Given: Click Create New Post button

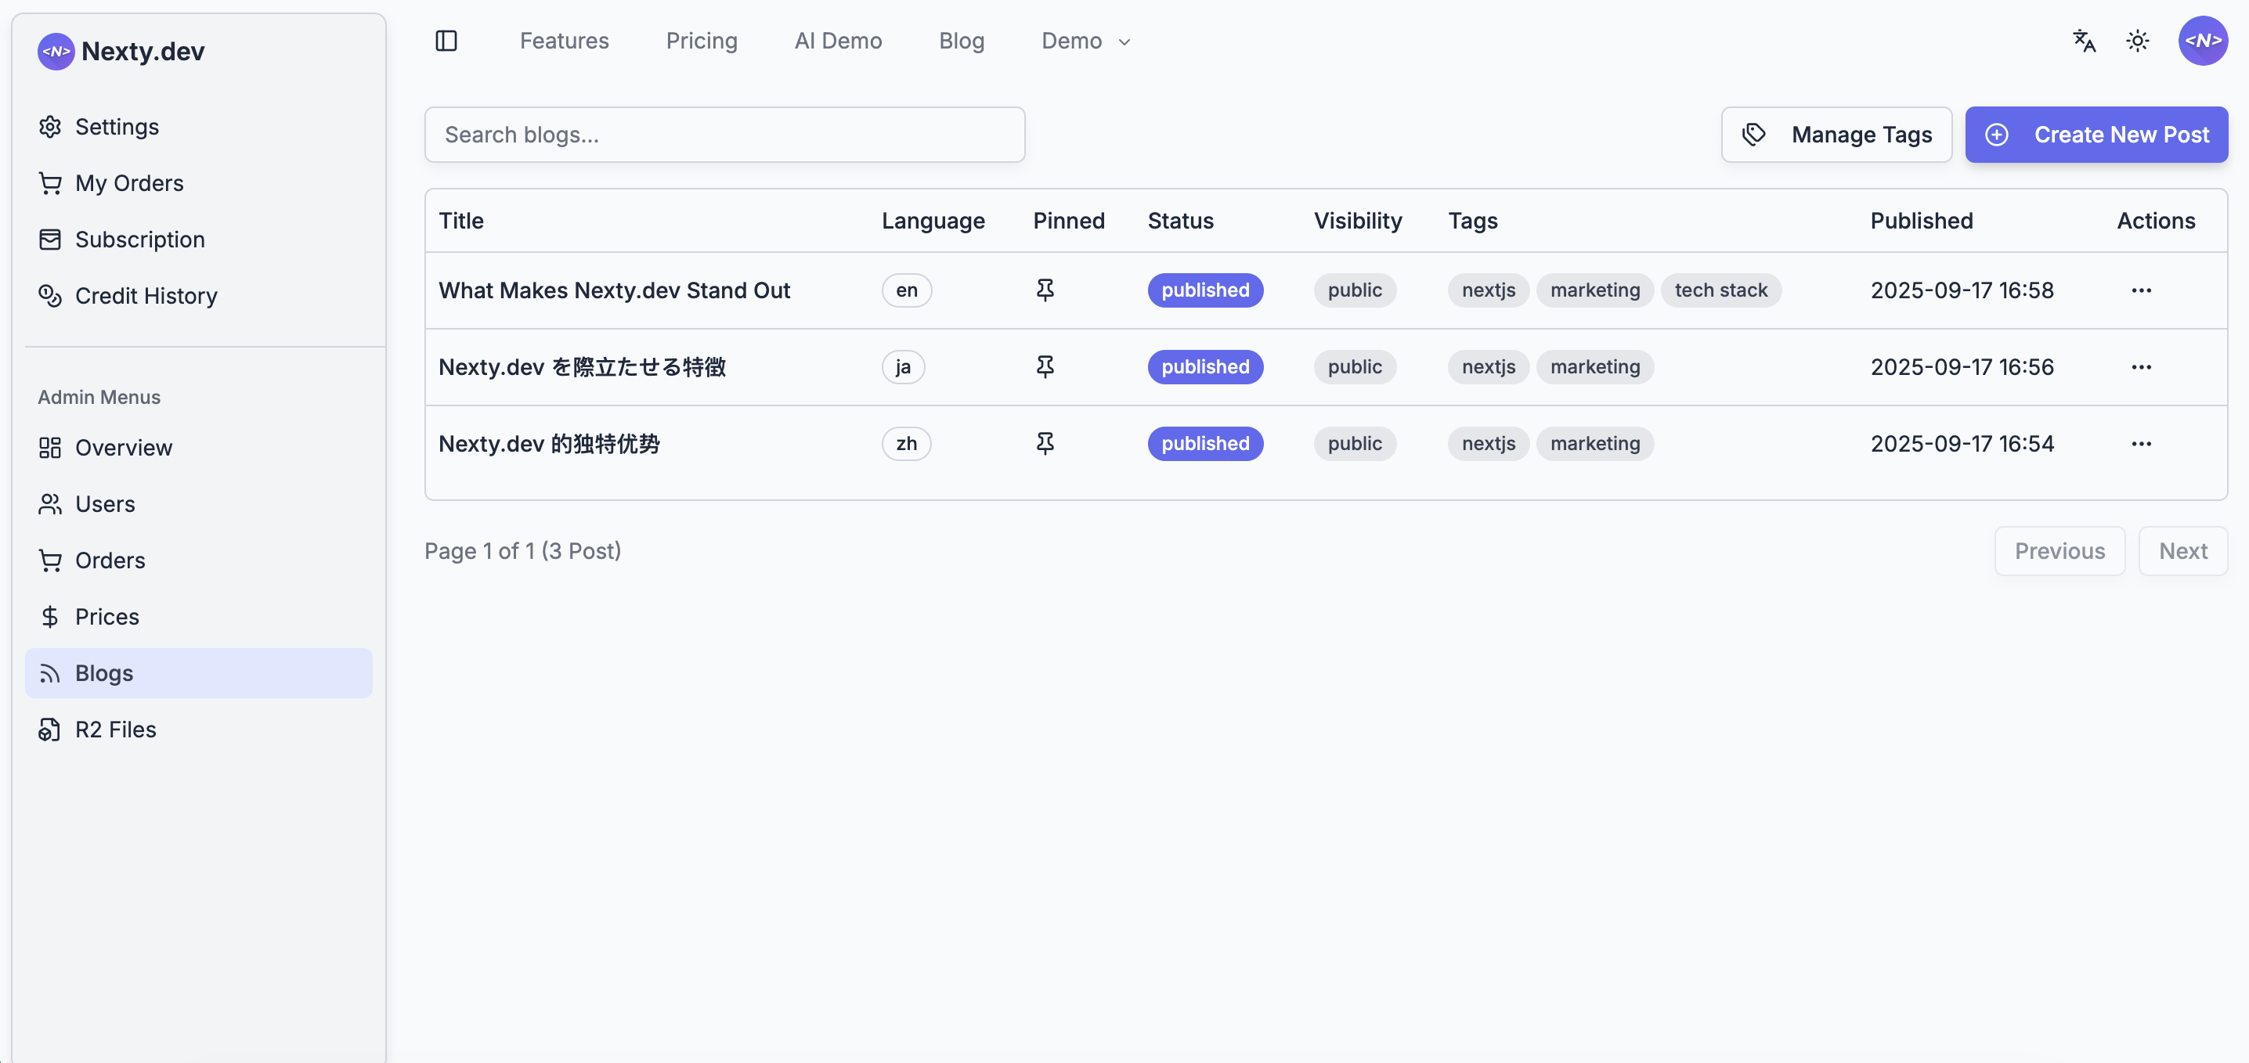Looking at the screenshot, I should pyautogui.click(x=2096, y=135).
